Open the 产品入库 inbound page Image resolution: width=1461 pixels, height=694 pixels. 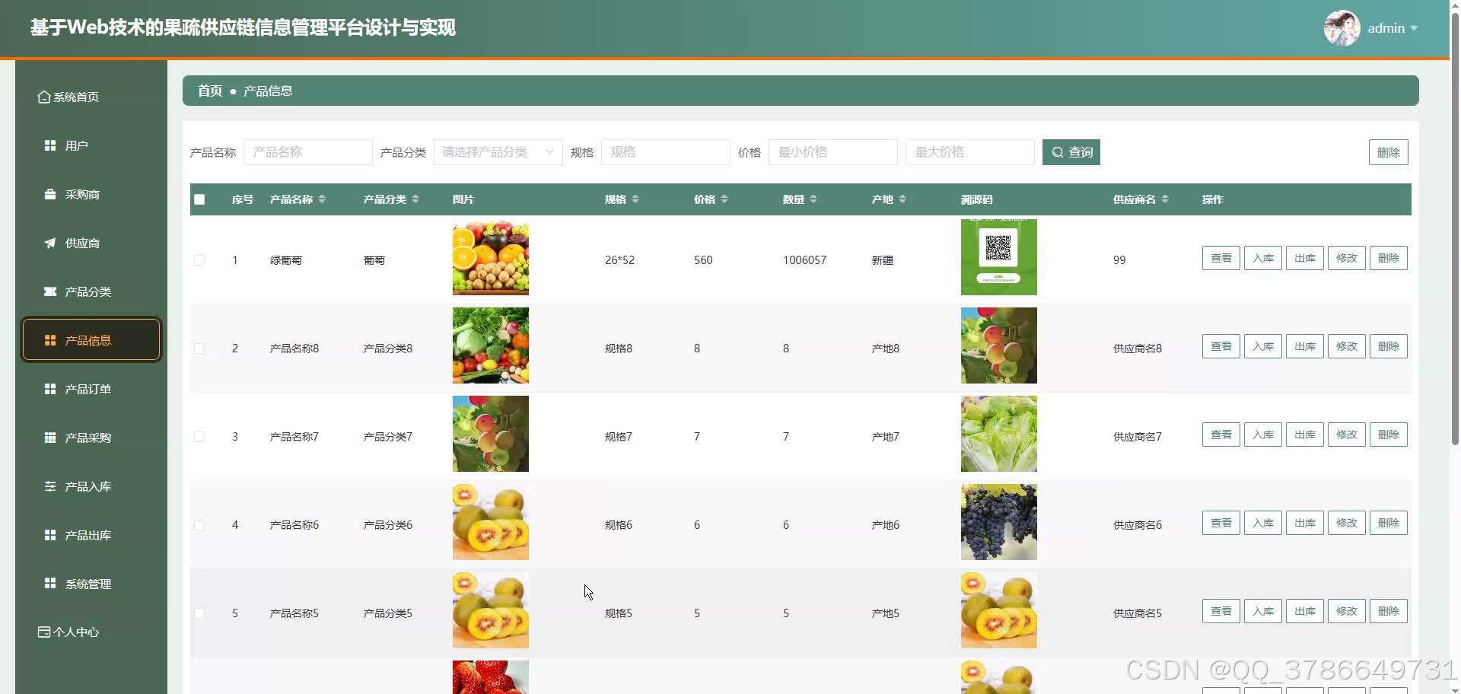(x=85, y=486)
